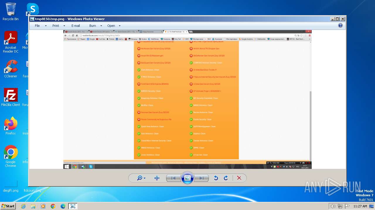
Task: Click the McAfee: Clean result row
Action: (x=145, y=105)
